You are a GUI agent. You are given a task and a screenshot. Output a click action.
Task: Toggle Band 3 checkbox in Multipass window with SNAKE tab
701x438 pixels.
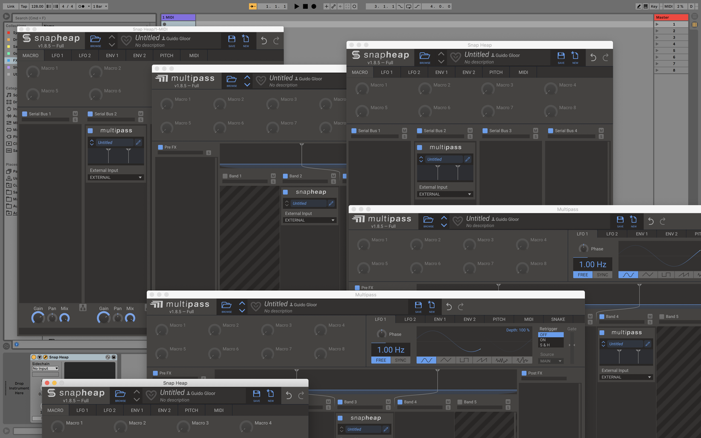[340, 402]
